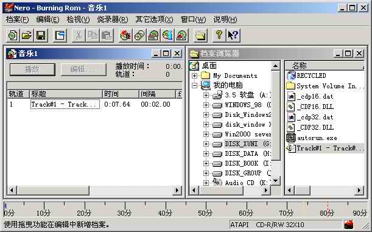Expand the DISK_DATA (H:) drive node
The height and width of the screenshot is (232, 372).
coord(206,153)
